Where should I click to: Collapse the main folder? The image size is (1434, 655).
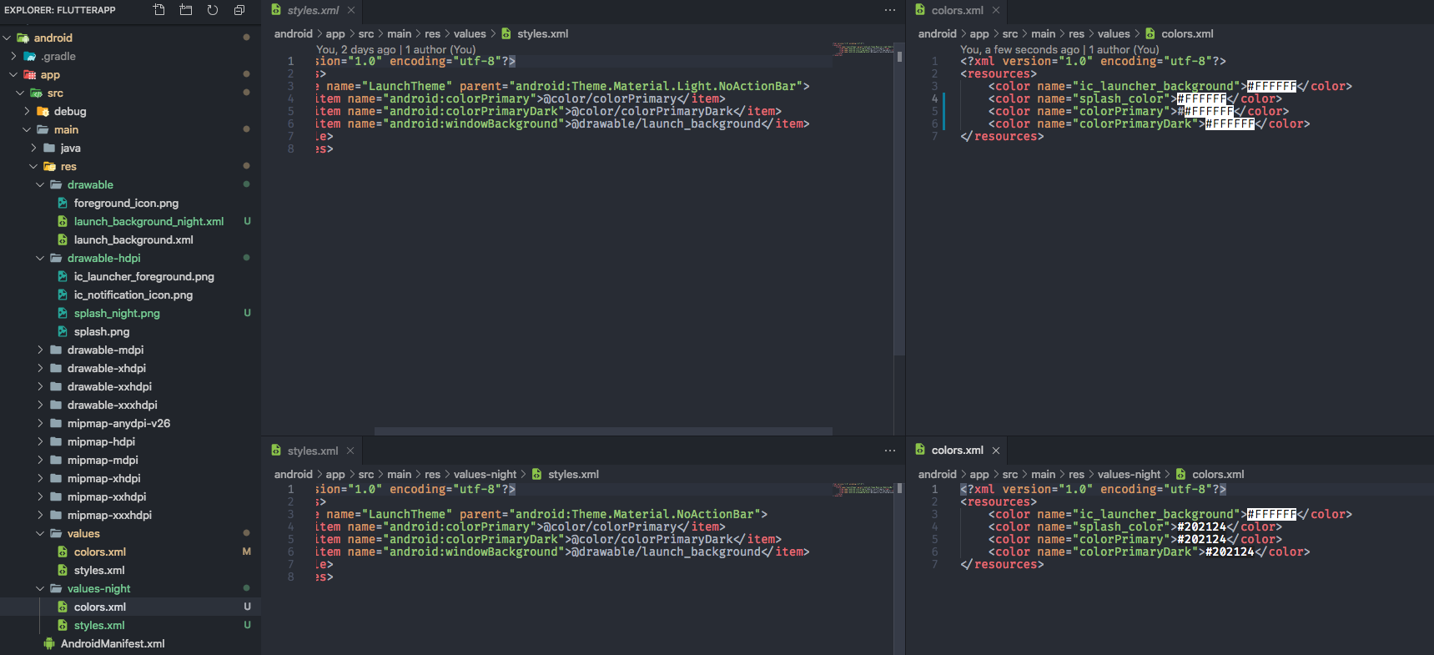[27, 129]
